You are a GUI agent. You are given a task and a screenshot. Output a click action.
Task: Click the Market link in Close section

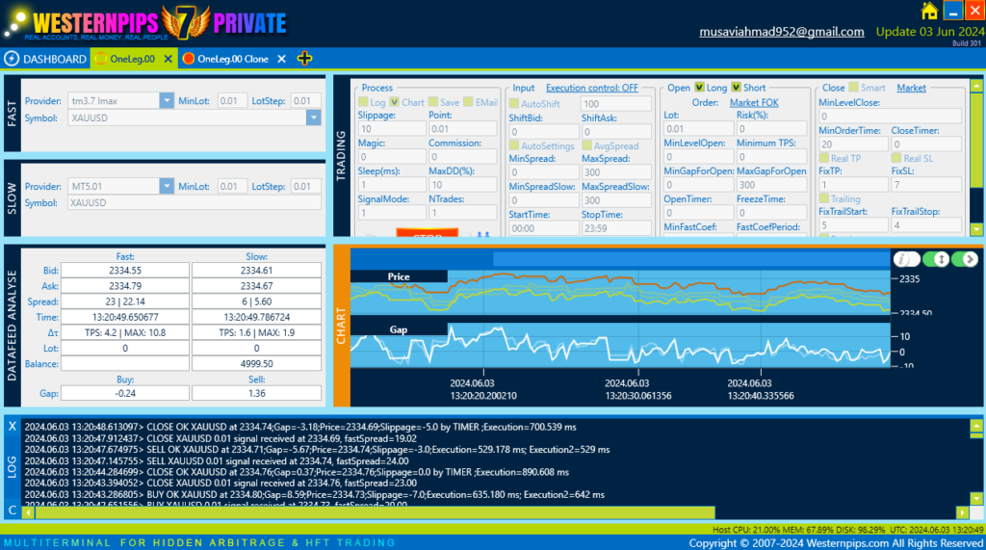click(x=911, y=88)
